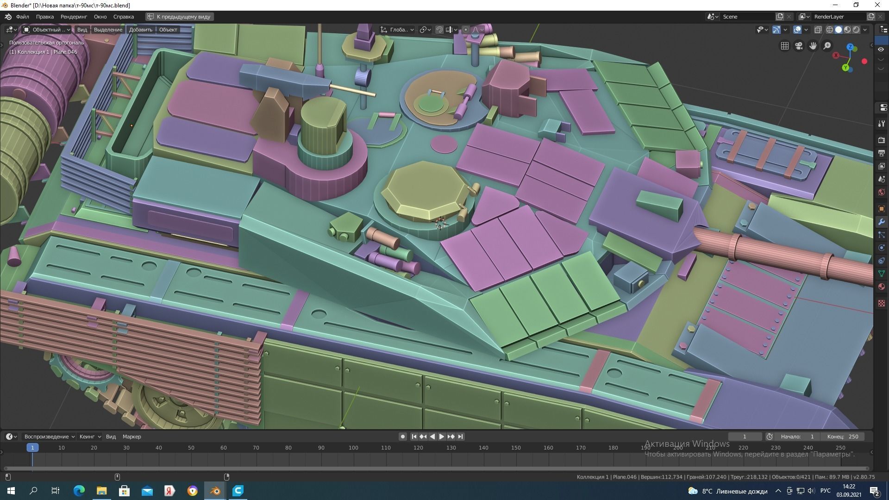Open the World properties tab
889x500 pixels.
click(x=881, y=192)
